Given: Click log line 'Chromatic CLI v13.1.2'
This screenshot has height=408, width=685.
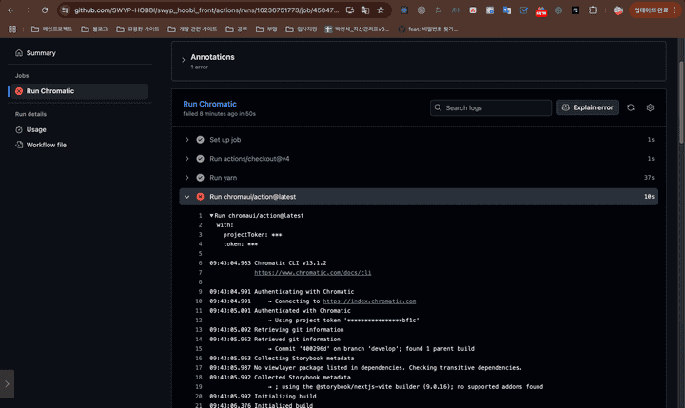Looking at the screenshot, I should coord(290,263).
